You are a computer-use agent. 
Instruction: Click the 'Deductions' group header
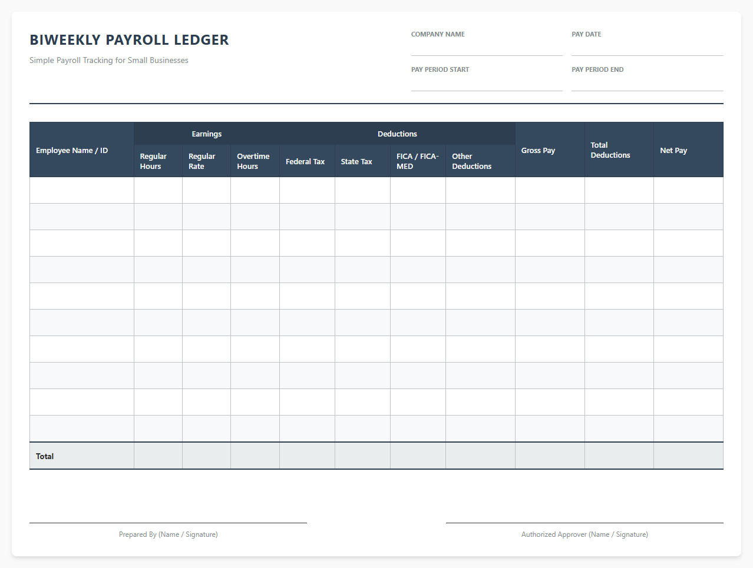pyautogui.click(x=397, y=134)
